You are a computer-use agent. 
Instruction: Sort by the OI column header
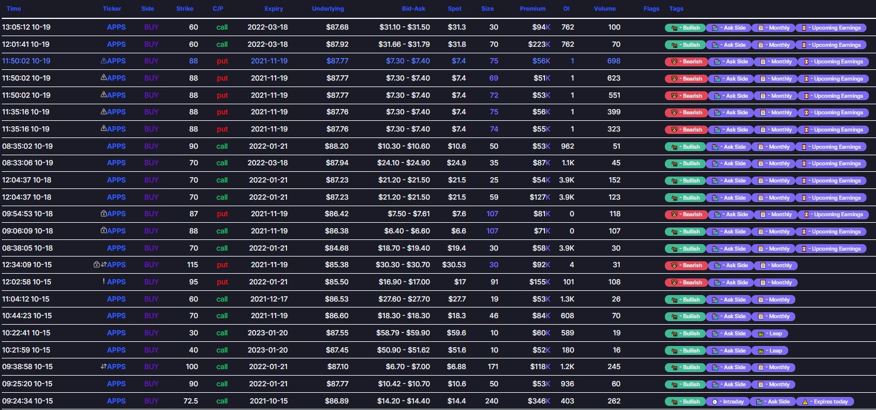(x=566, y=9)
